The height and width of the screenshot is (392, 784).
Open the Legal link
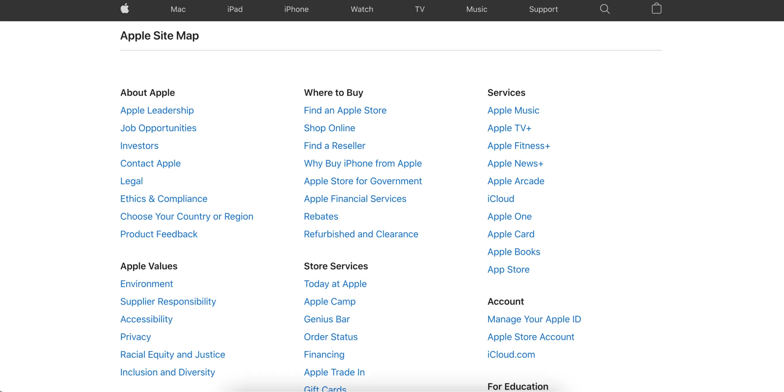pyautogui.click(x=131, y=181)
